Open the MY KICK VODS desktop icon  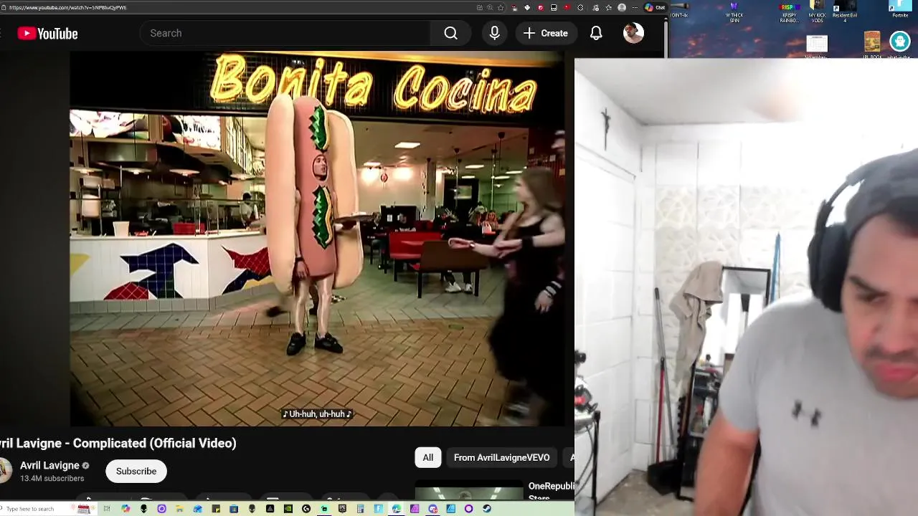coord(818,11)
